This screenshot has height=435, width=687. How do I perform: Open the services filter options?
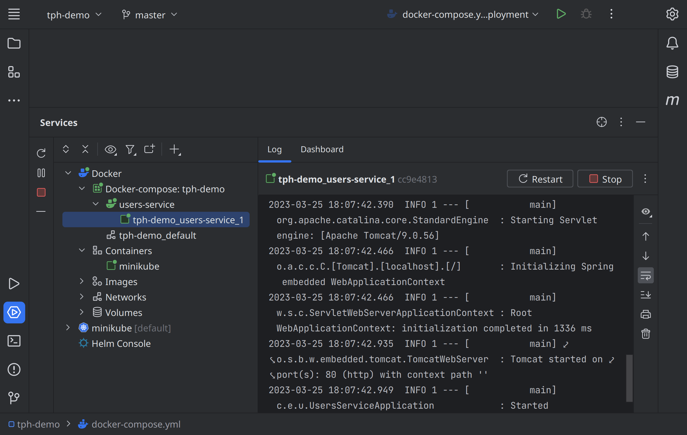131,149
